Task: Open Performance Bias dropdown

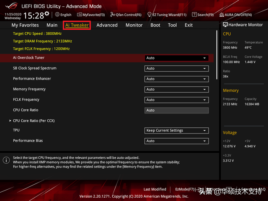Action: 177,141
